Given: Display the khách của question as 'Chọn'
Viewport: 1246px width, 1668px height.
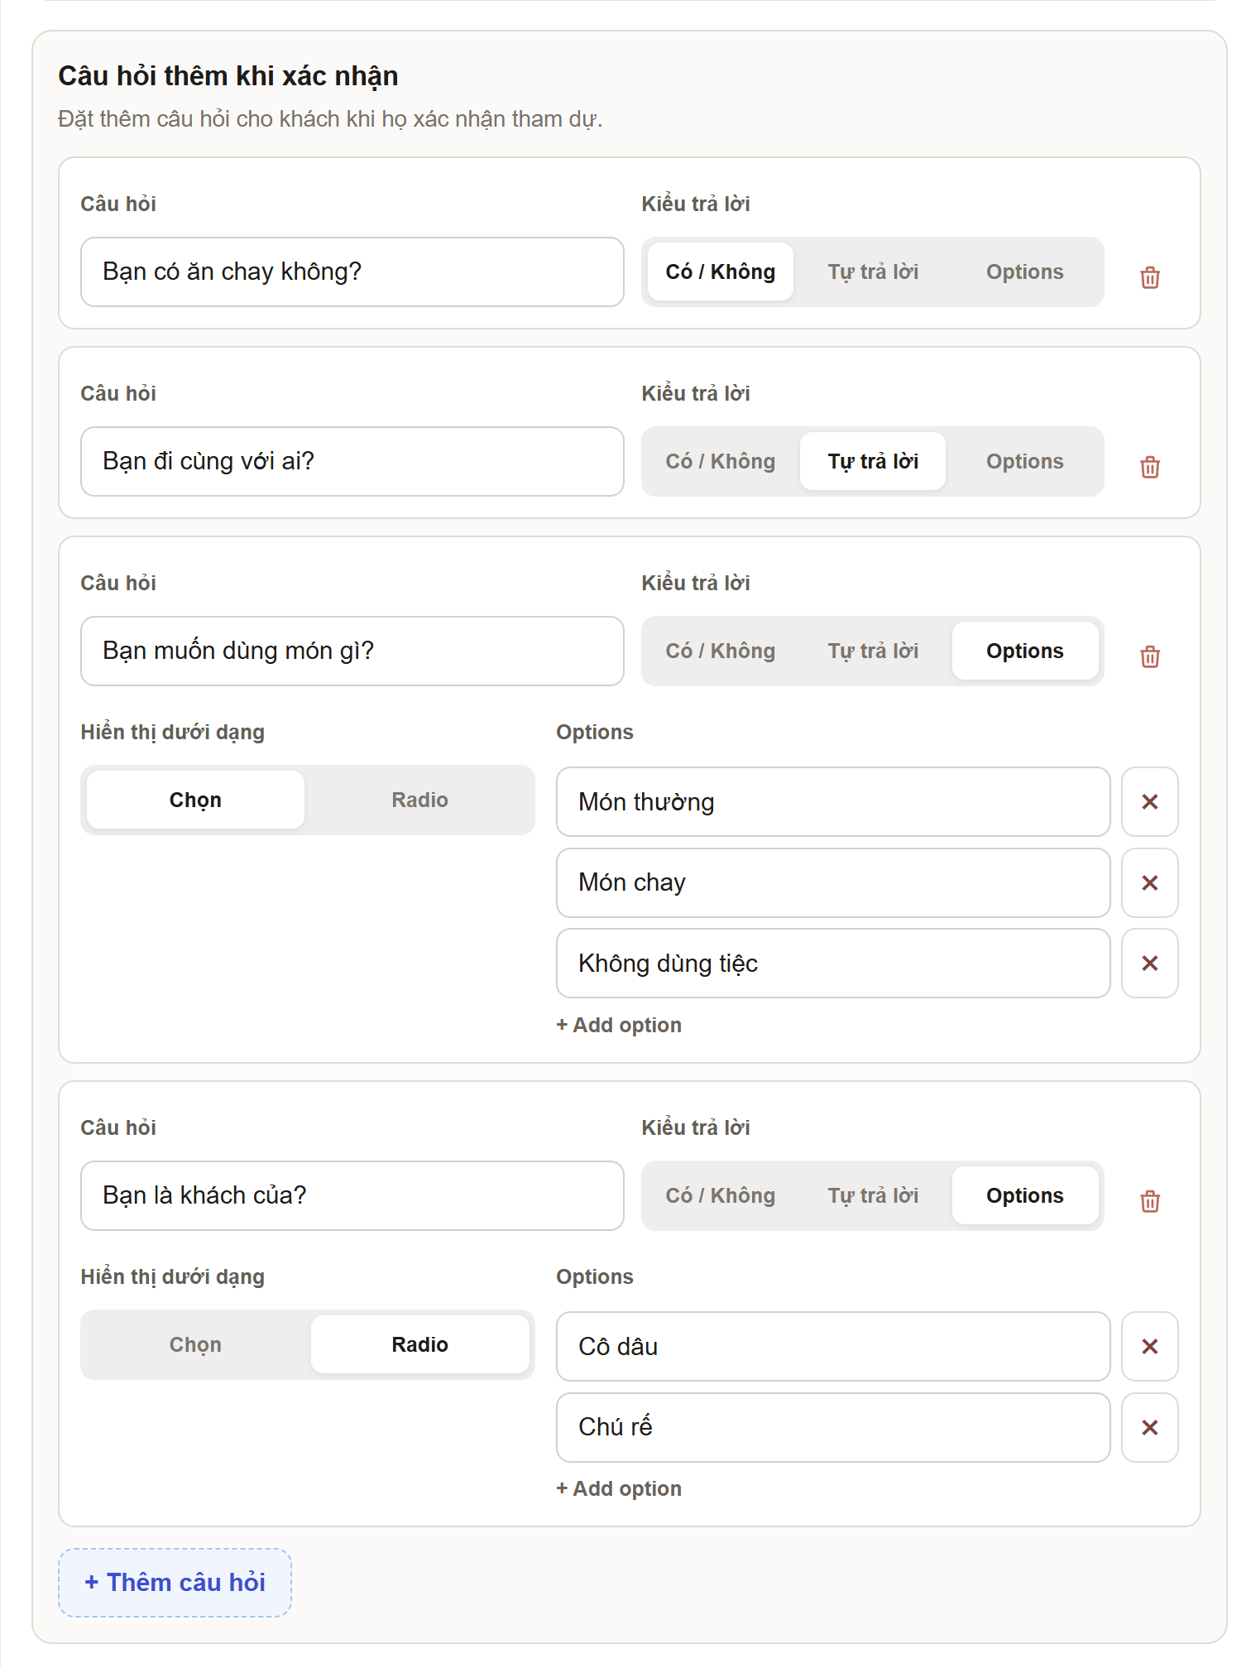Looking at the screenshot, I should click(195, 1344).
